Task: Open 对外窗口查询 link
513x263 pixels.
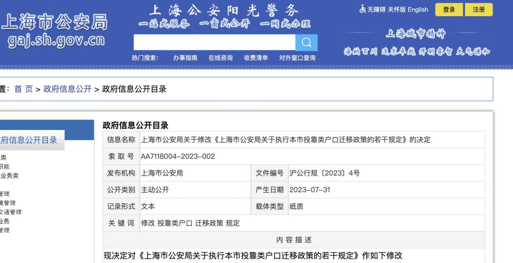Action: pos(297,58)
